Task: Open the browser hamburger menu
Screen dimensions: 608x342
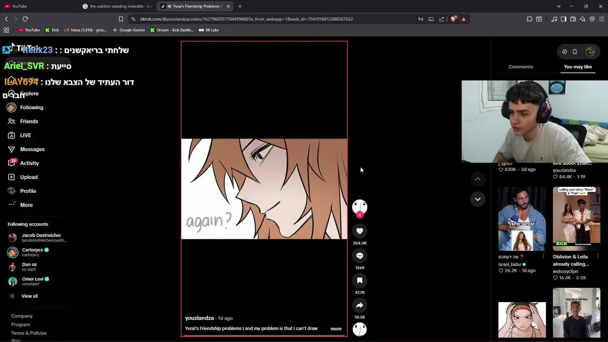Action: click(601, 19)
